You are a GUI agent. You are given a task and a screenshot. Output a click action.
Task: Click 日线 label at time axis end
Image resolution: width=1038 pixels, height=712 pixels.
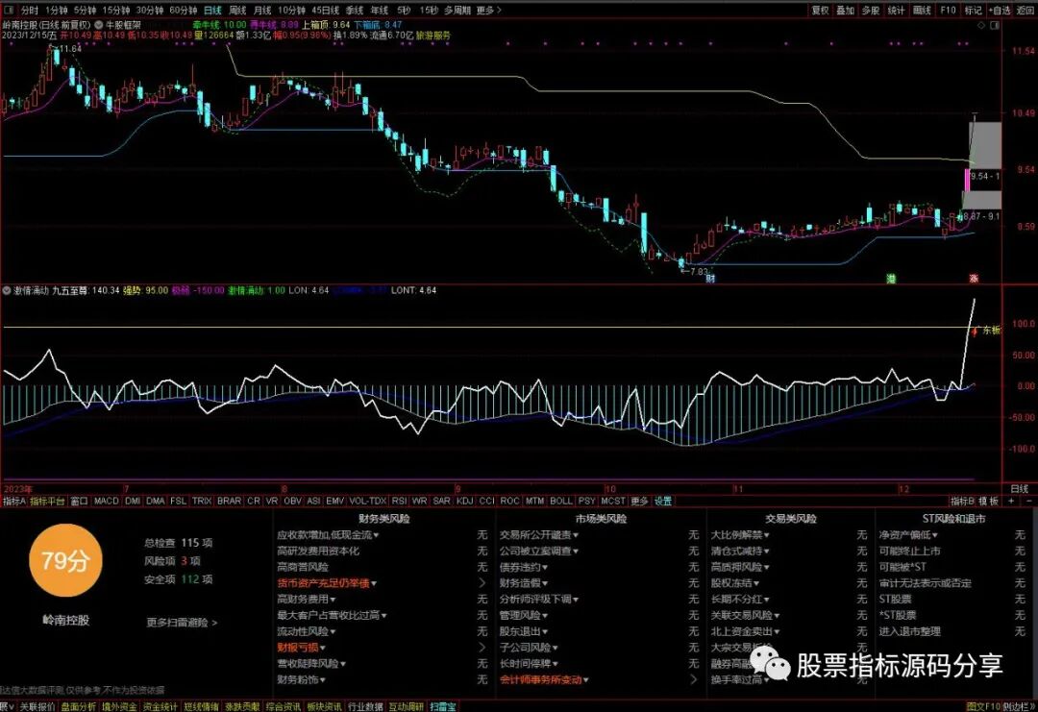point(1020,489)
